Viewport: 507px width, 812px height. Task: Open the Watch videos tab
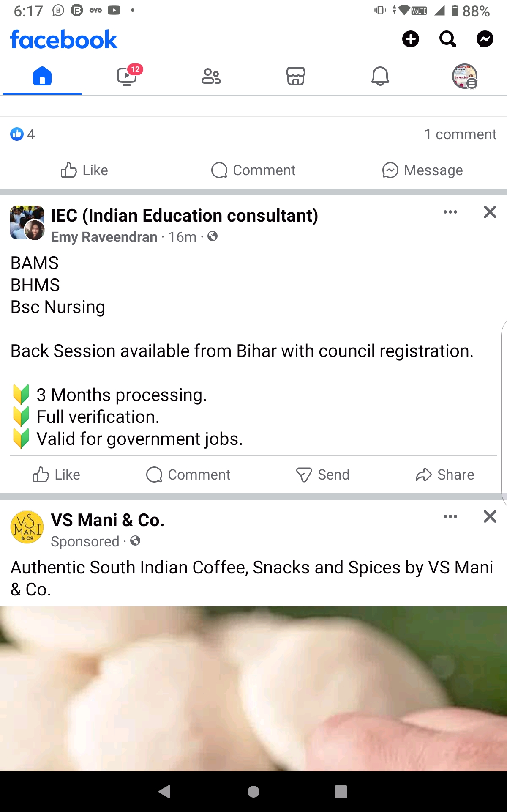click(x=127, y=77)
